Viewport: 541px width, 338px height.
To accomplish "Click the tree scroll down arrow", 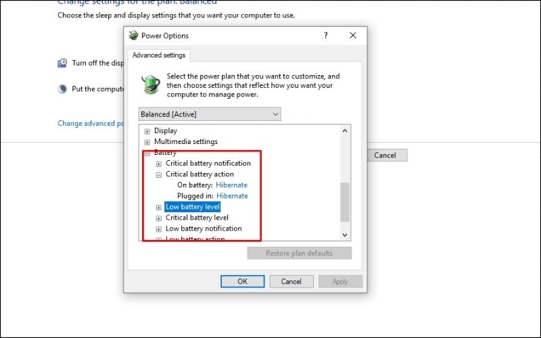I will click(x=345, y=235).
